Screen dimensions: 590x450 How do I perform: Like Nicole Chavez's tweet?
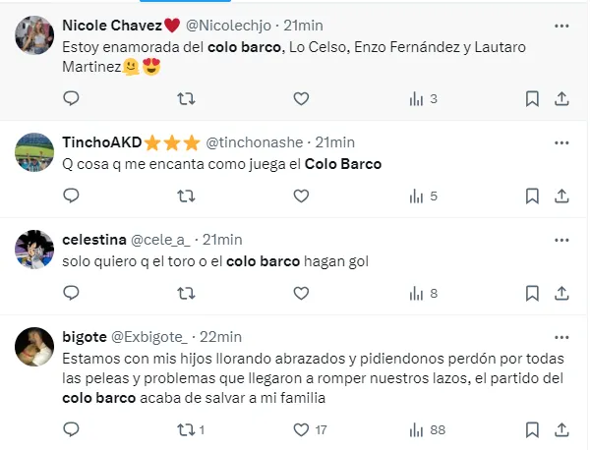(301, 98)
